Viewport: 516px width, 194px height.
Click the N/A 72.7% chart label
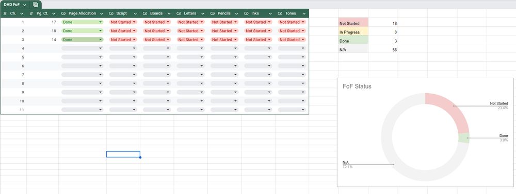pyautogui.click(x=347, y=165)
